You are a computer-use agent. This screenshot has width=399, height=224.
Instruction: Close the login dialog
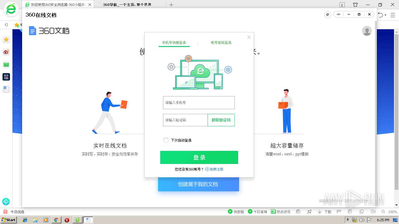coord(249,37)
